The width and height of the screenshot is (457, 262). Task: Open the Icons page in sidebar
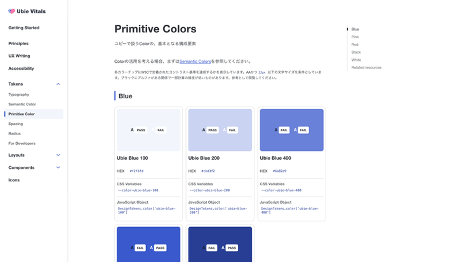(14, 180)
